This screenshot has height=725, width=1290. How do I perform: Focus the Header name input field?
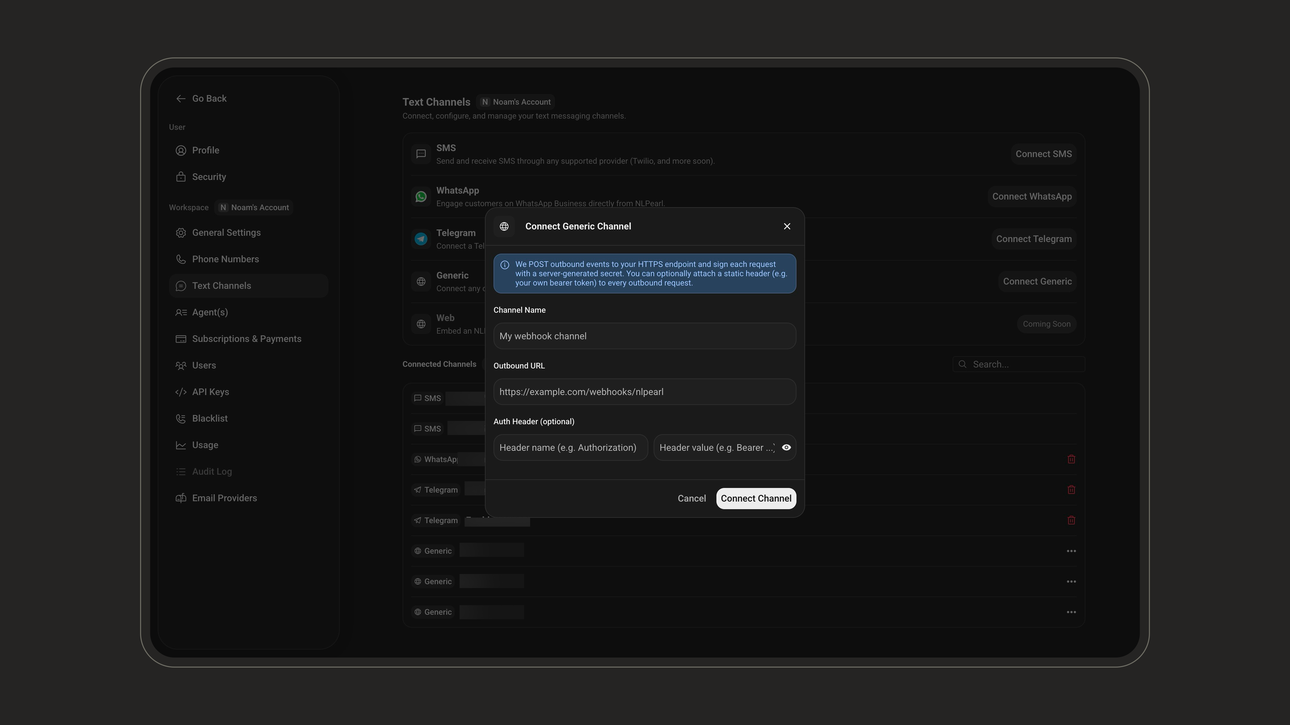coord(570,447)
